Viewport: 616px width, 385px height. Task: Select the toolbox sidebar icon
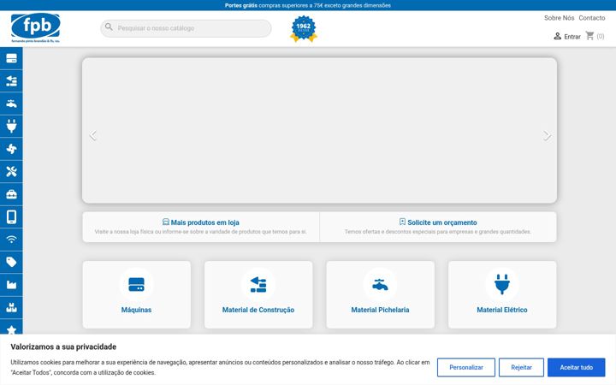11,194
